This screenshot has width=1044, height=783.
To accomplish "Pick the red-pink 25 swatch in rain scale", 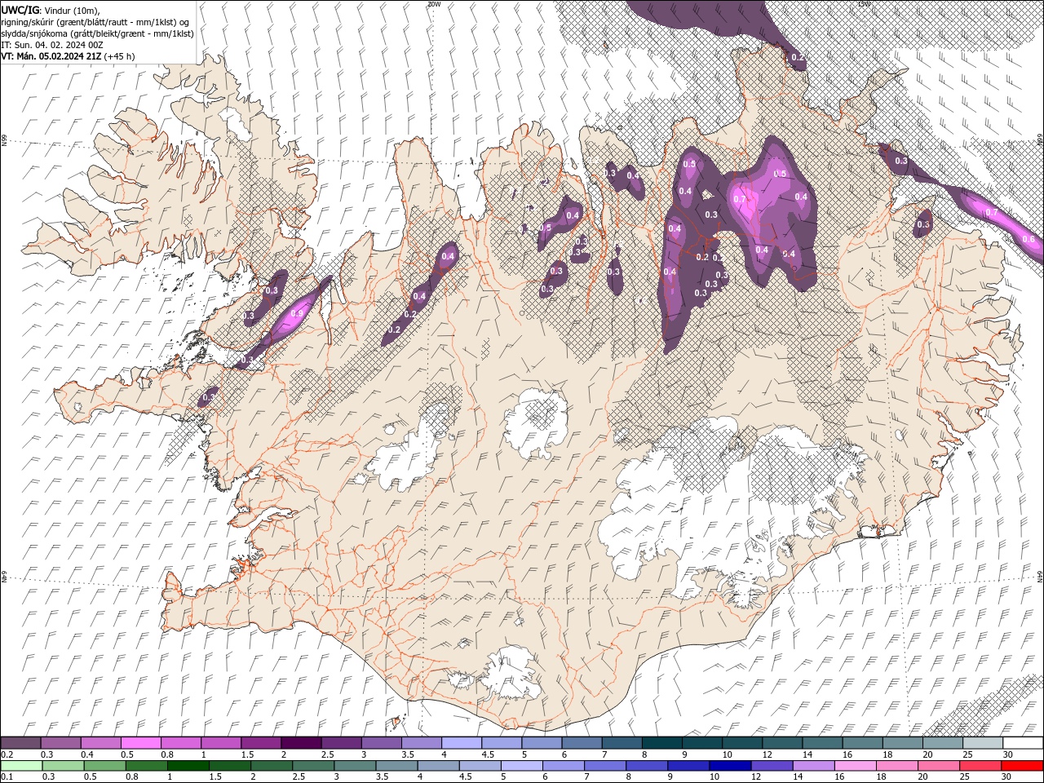I will [x=980, y=766].
